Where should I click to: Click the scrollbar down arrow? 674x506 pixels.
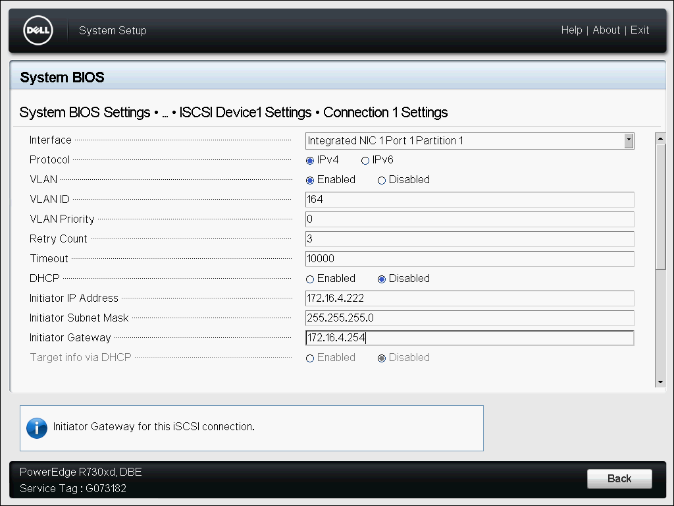point(660,382)
